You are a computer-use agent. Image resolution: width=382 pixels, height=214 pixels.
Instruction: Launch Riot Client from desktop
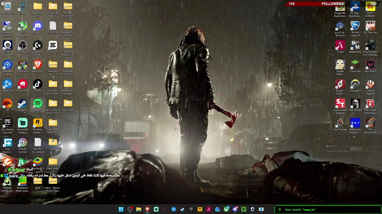pyautogui.click(x=23, y=86)
